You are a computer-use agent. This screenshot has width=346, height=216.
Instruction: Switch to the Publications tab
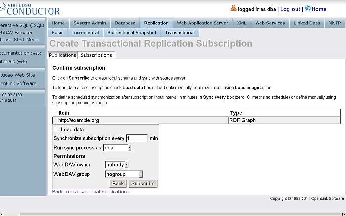(62, 55)
